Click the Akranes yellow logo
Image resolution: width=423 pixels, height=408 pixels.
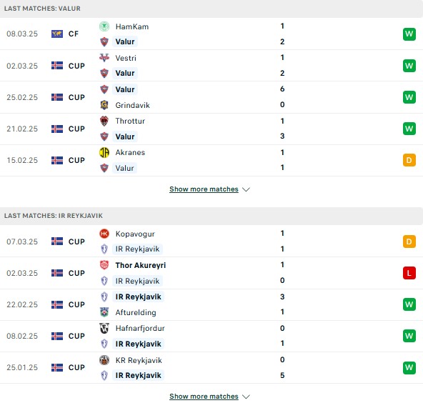click(x=104, y=152)
